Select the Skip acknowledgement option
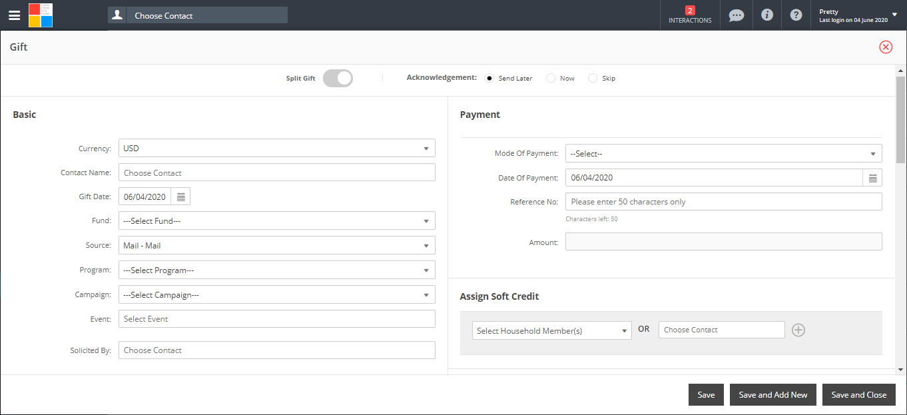 pos(593,78)
